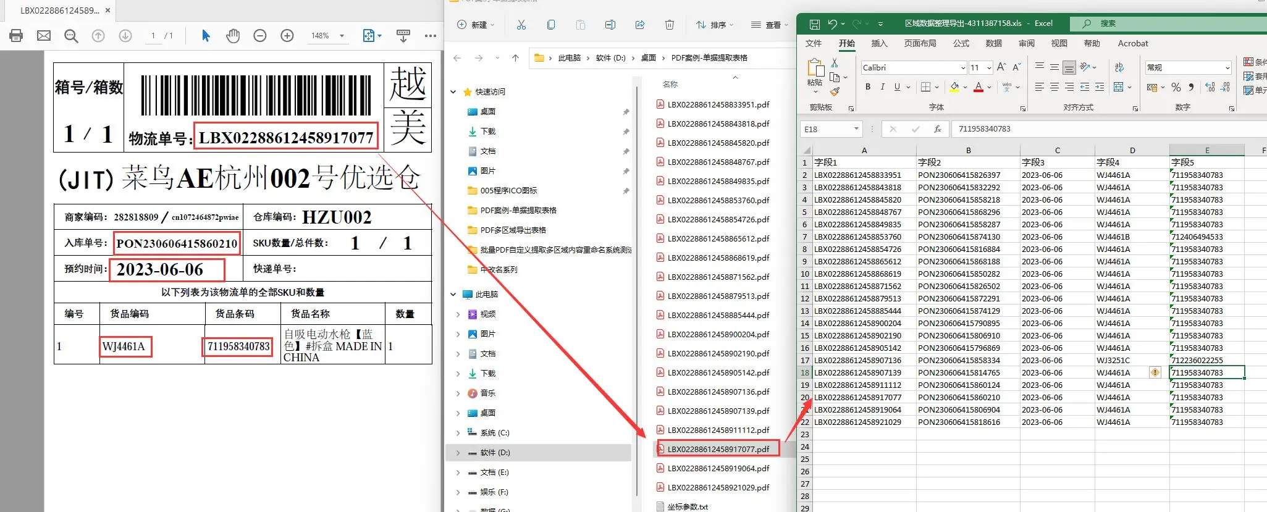Open the find text magnifier in the PDF viewer
This screenshot has height=512, width=1267.
click(71, 36)
